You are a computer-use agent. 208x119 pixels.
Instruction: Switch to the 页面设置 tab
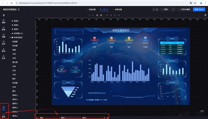click(x=92, y=9)
